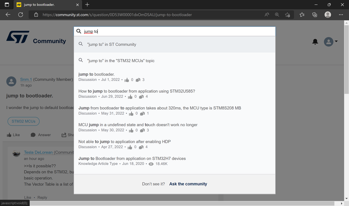Click the vertical scrollbar thumb
This screenshot has height=206, width=349.
click(347, 60)
